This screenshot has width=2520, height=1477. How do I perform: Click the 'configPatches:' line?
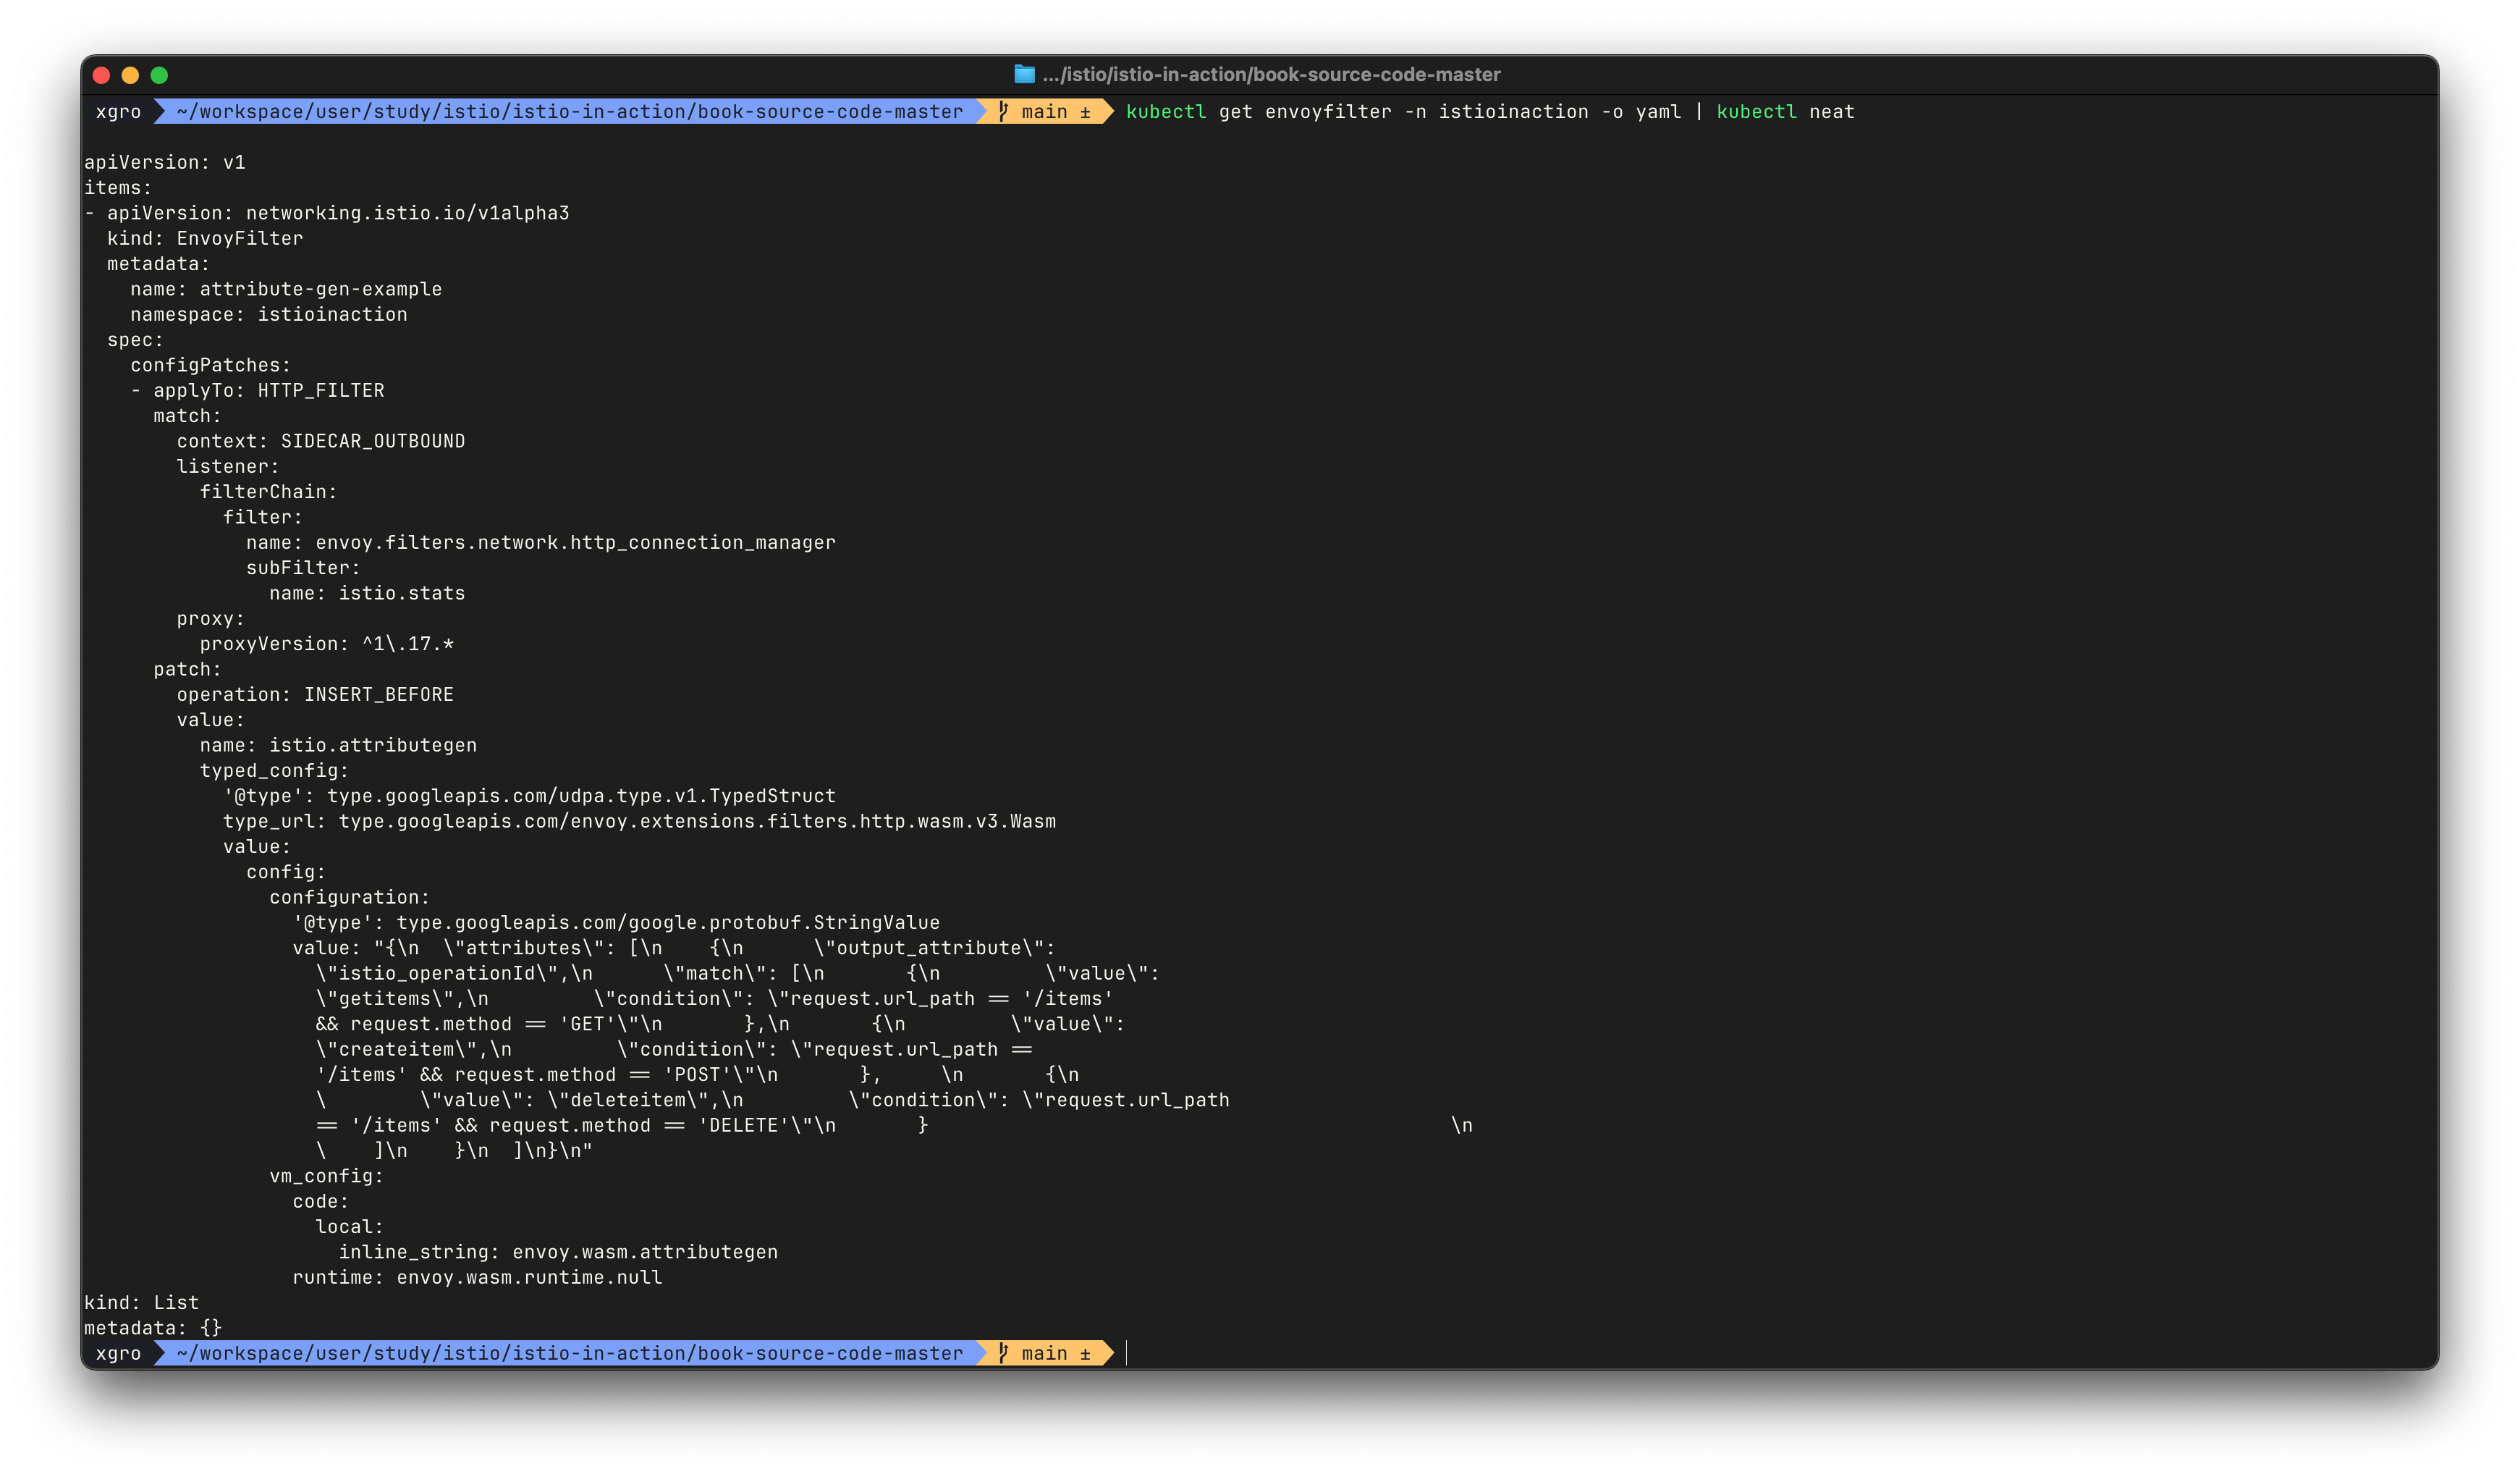(211, 365)
